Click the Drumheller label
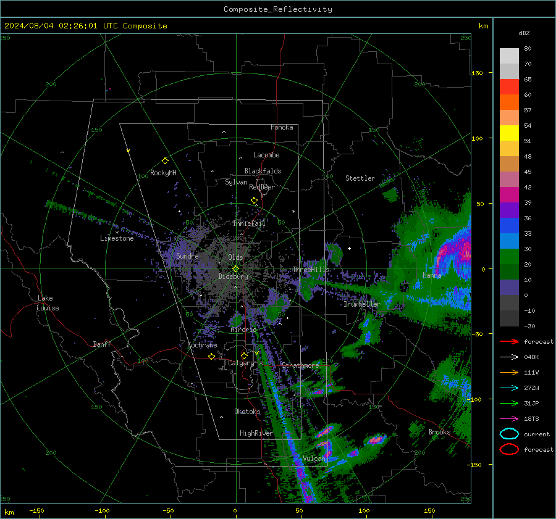The height and width of the screenshot is (519, 556). [361, 304]
